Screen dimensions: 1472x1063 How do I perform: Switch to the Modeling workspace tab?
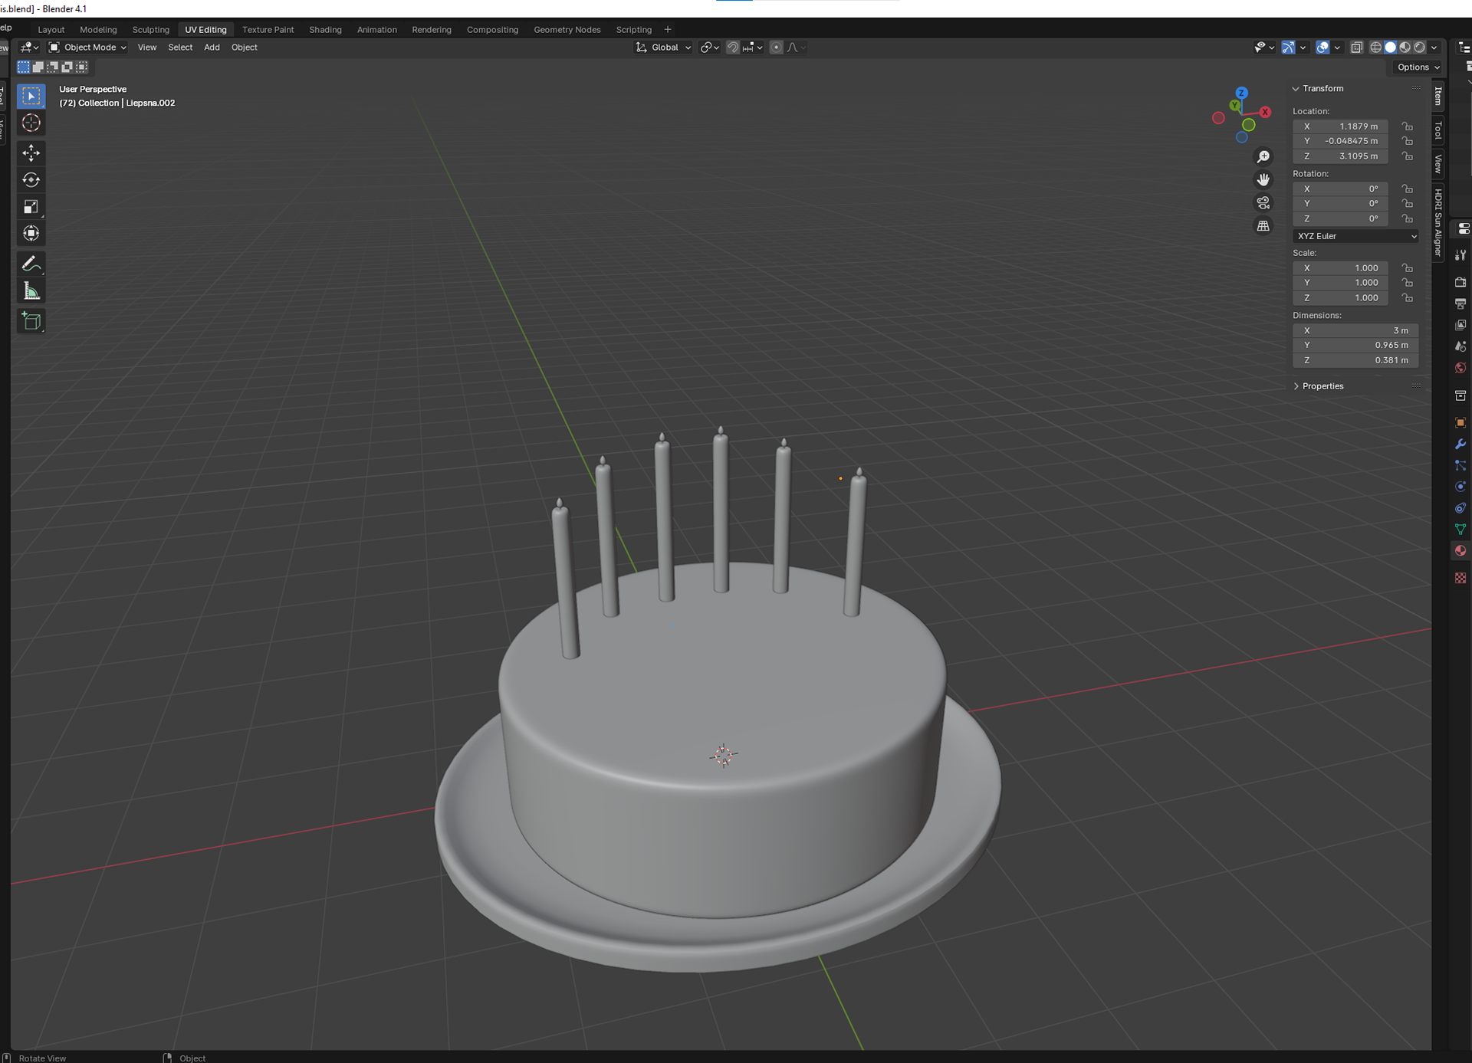[98, 30]
